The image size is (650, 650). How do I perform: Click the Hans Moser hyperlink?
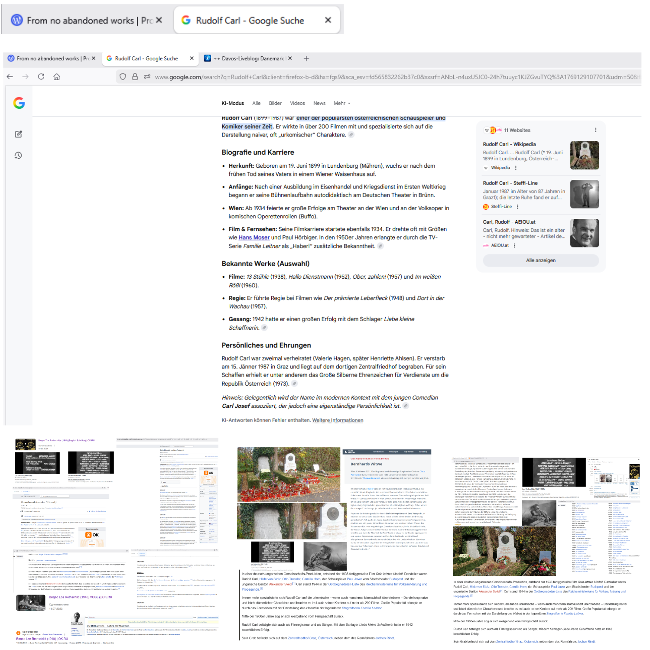click(254, 237)
